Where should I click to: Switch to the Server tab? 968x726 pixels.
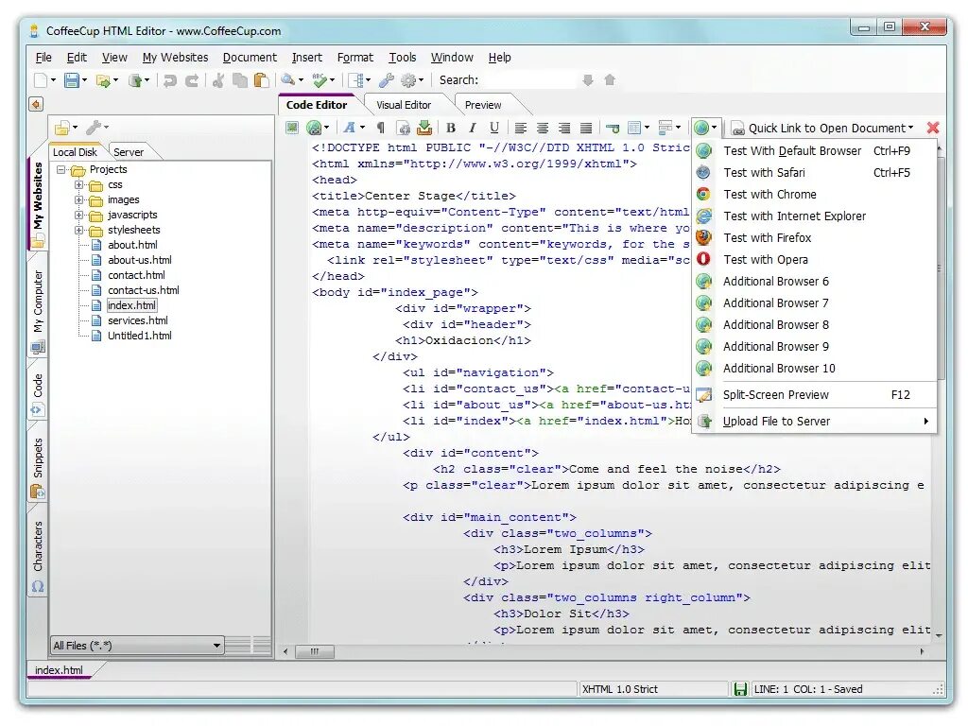(x=129, y=152)
